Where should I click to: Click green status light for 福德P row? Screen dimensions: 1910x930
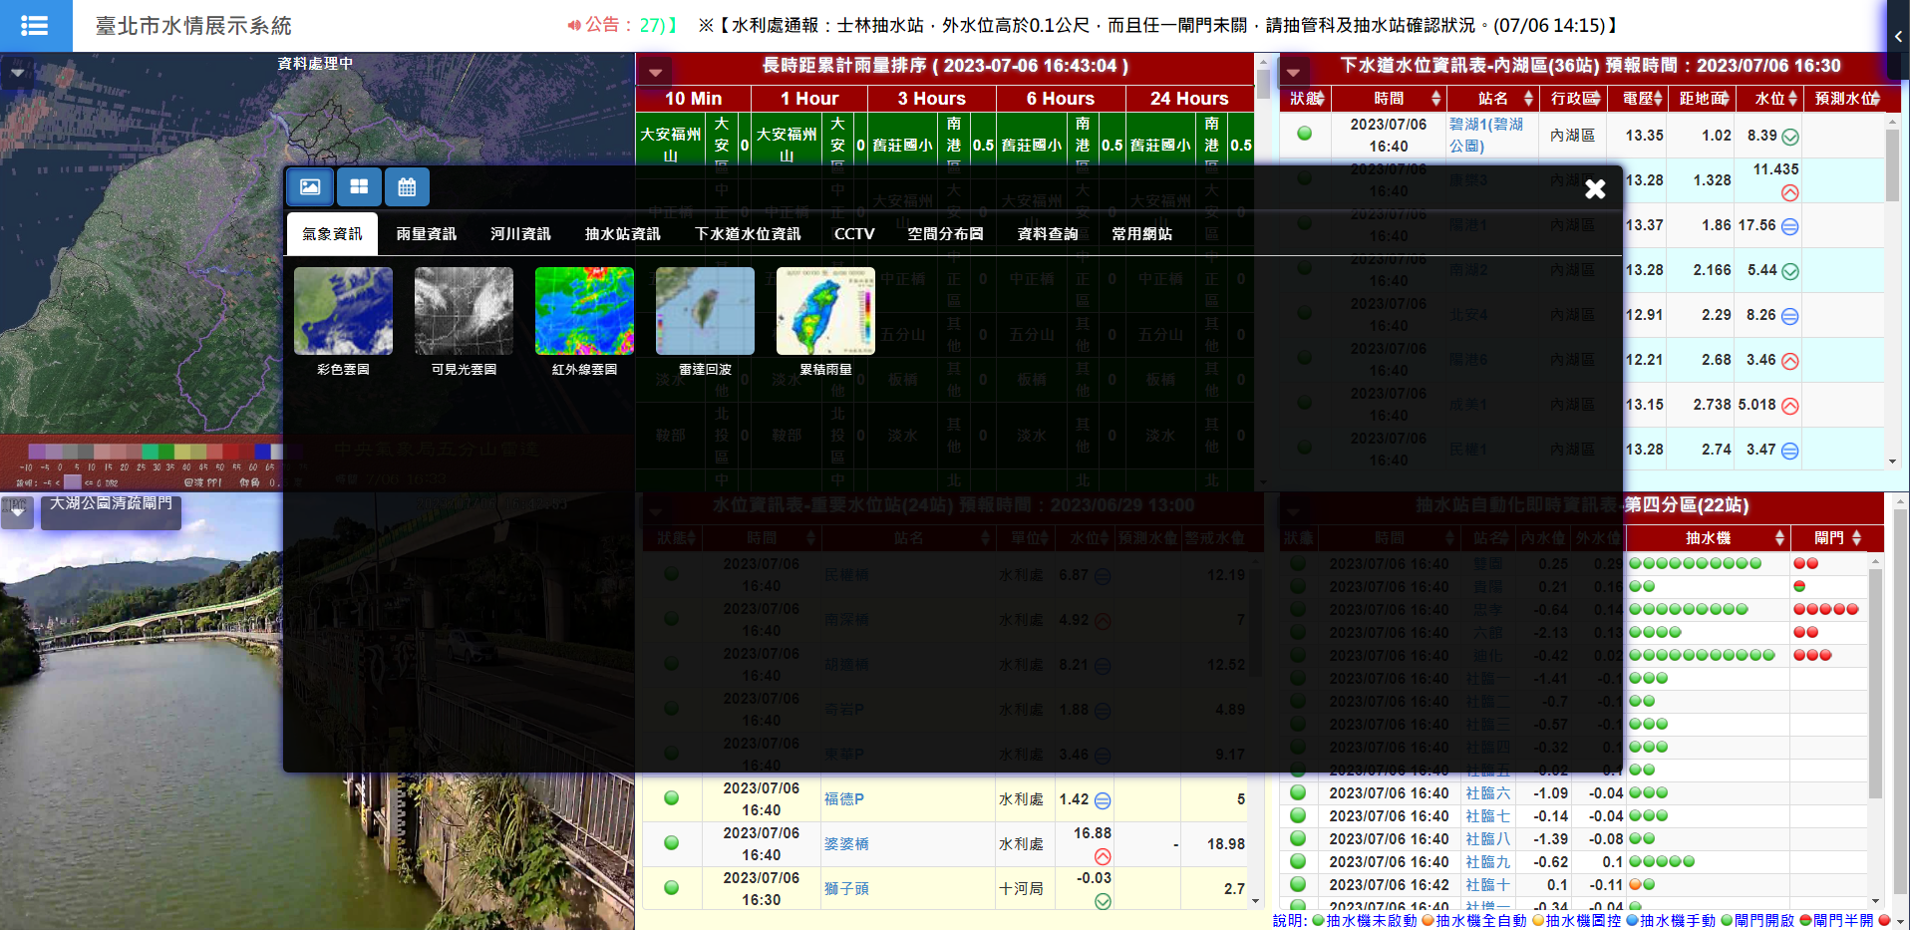coord(671,798)
